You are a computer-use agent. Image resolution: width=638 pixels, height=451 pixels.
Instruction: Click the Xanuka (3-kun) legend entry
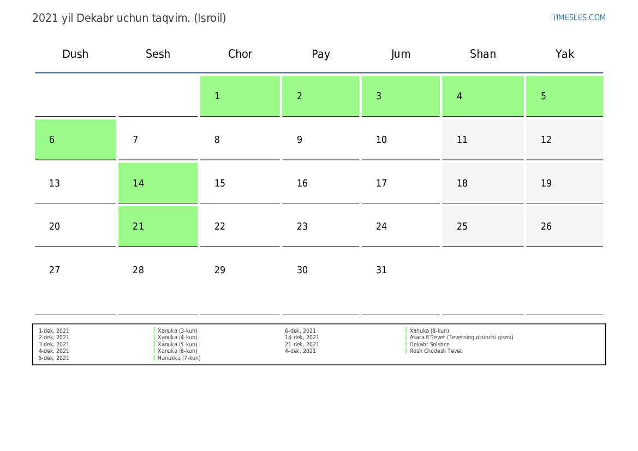click(x=177, y=330)
